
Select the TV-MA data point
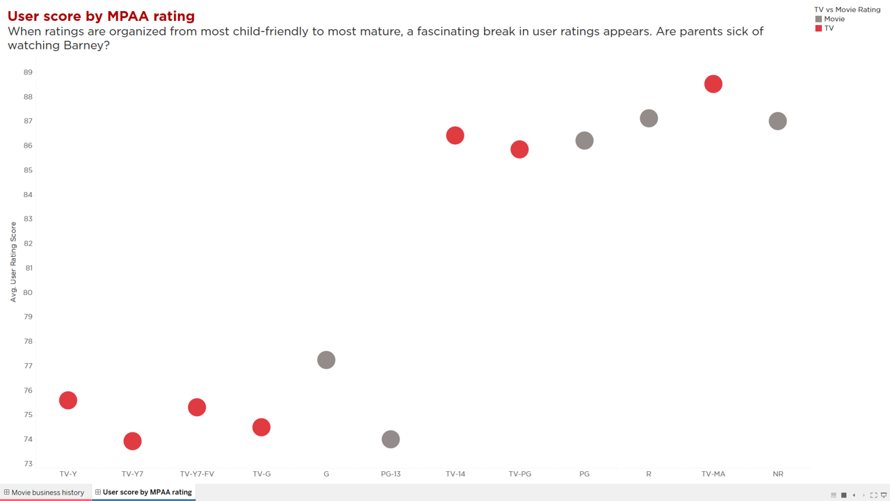713,84
